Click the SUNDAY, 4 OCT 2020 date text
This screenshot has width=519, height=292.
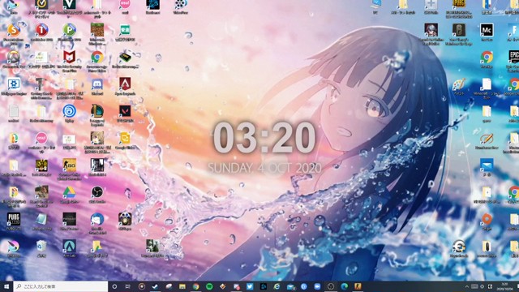click(264, 168)
